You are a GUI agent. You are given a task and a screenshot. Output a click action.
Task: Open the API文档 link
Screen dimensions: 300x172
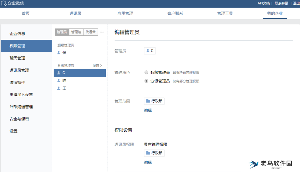tap(263, 4)
